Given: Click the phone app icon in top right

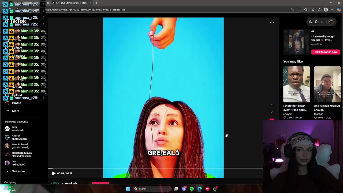Looking at the screenshot, I should 316,22.
